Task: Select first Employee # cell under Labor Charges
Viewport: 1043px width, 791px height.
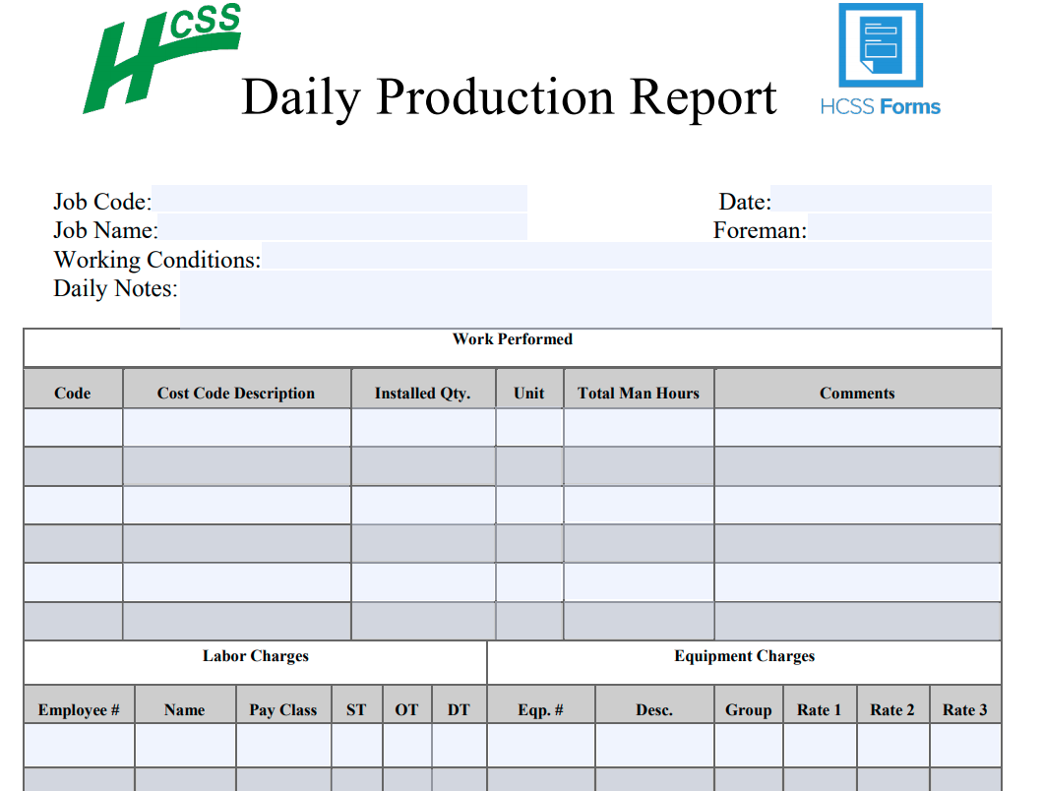Action: [x=79, y=746]
